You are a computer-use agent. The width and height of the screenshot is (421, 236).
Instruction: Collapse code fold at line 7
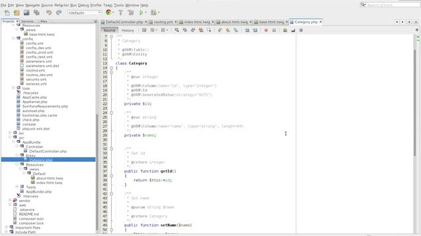click(111, 36)
